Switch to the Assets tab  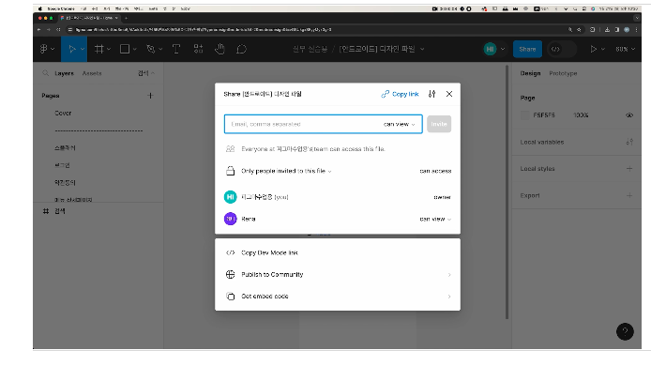click(x=92, y=73)
